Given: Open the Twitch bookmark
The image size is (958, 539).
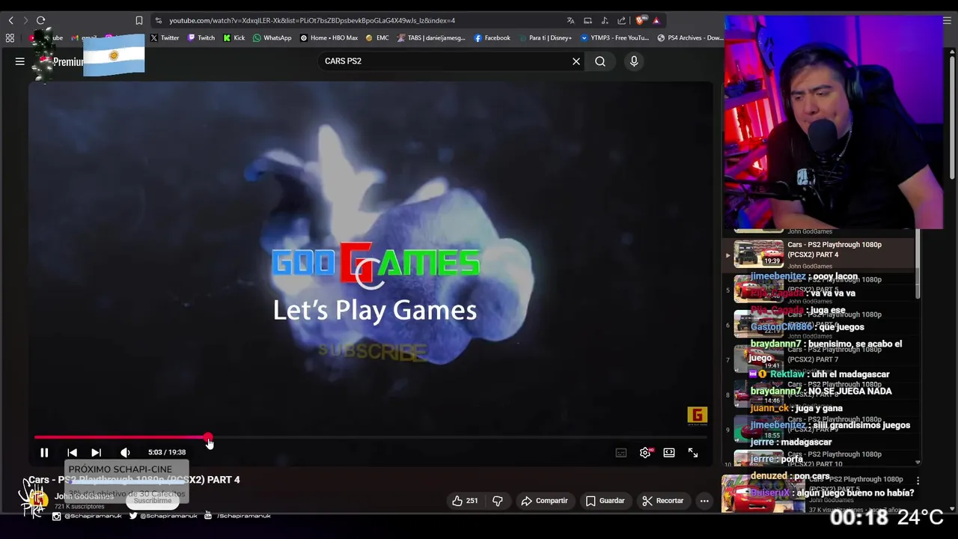Looking at the screenshot, I should coord(201,37).
